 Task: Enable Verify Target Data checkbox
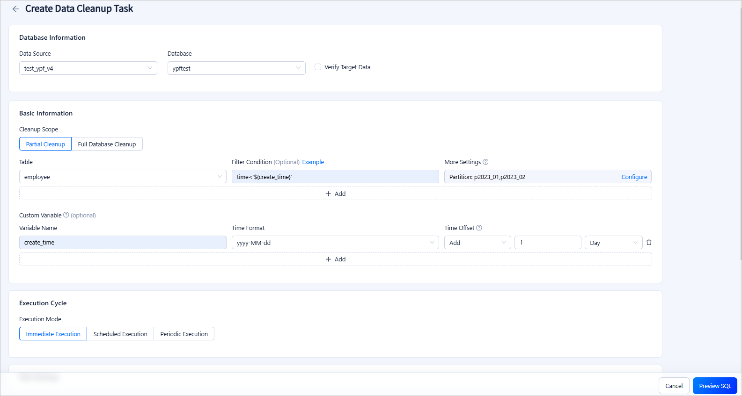318,67
